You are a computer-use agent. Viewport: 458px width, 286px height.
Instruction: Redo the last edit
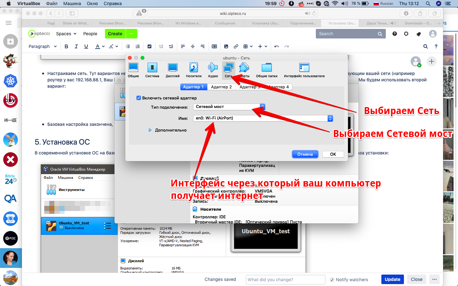287,46
